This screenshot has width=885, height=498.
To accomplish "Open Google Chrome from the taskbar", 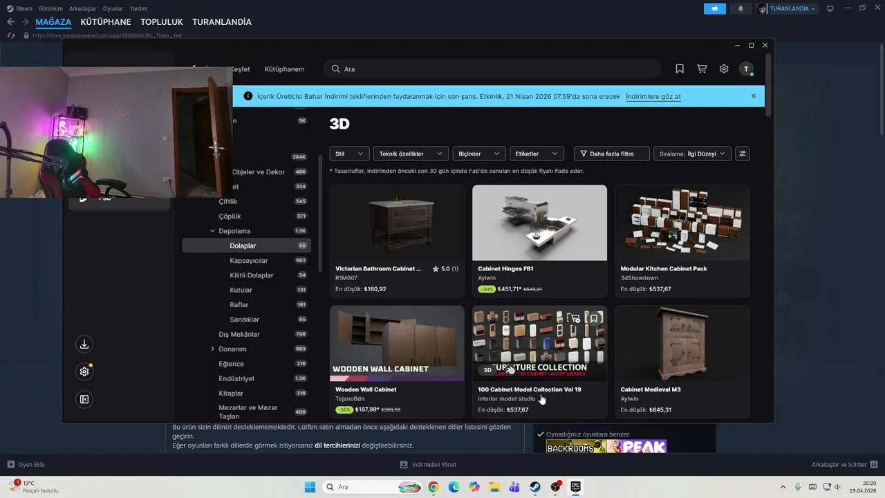I will 434,487.
